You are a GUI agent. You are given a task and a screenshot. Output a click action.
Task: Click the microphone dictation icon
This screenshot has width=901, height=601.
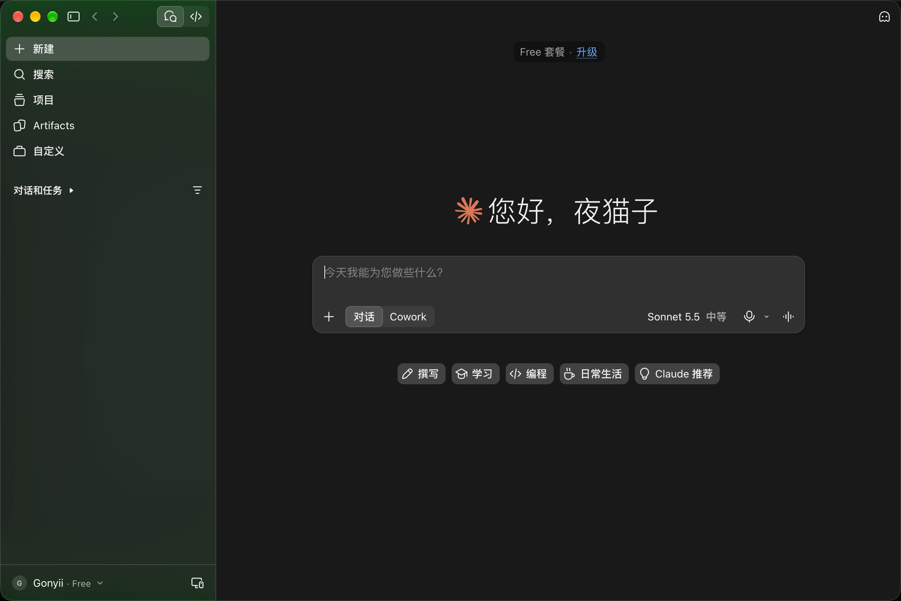[x=749, y=317]
